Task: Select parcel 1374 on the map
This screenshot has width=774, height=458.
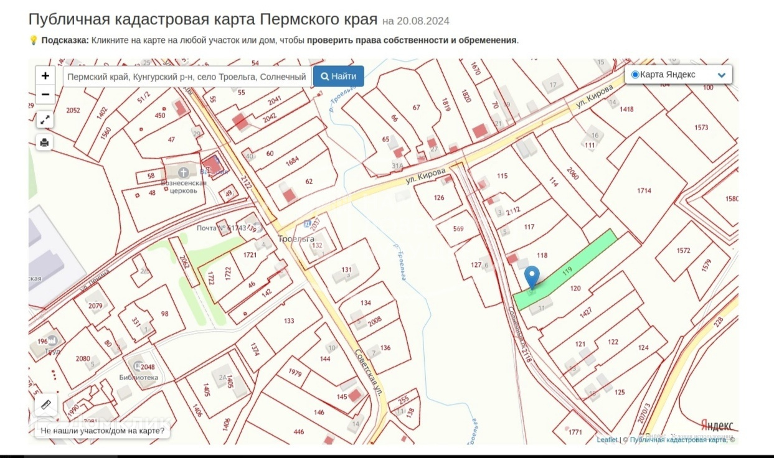Action: [x=255, y=350]
